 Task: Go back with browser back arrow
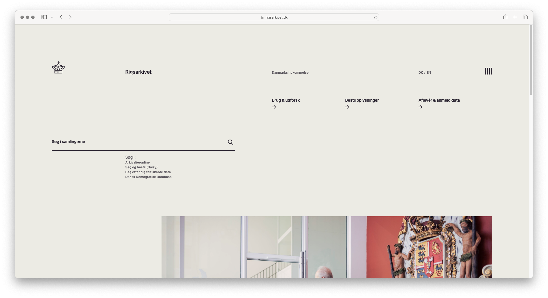[x=61, y=17]
